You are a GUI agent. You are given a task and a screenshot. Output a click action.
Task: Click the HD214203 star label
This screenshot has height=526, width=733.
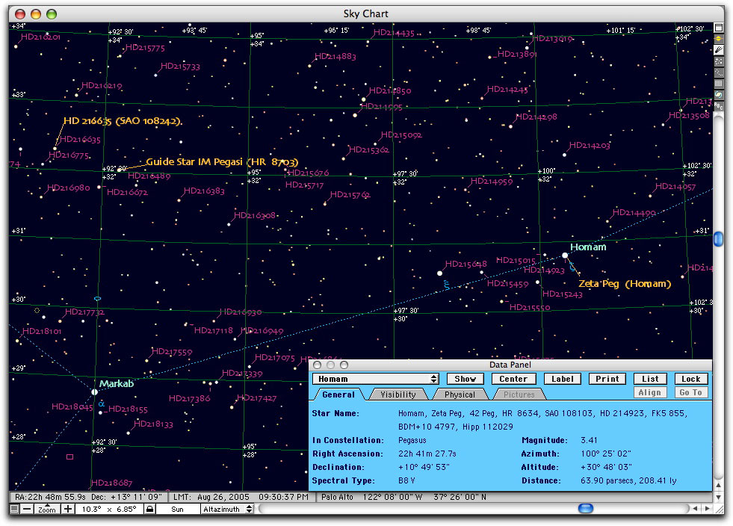590,146
